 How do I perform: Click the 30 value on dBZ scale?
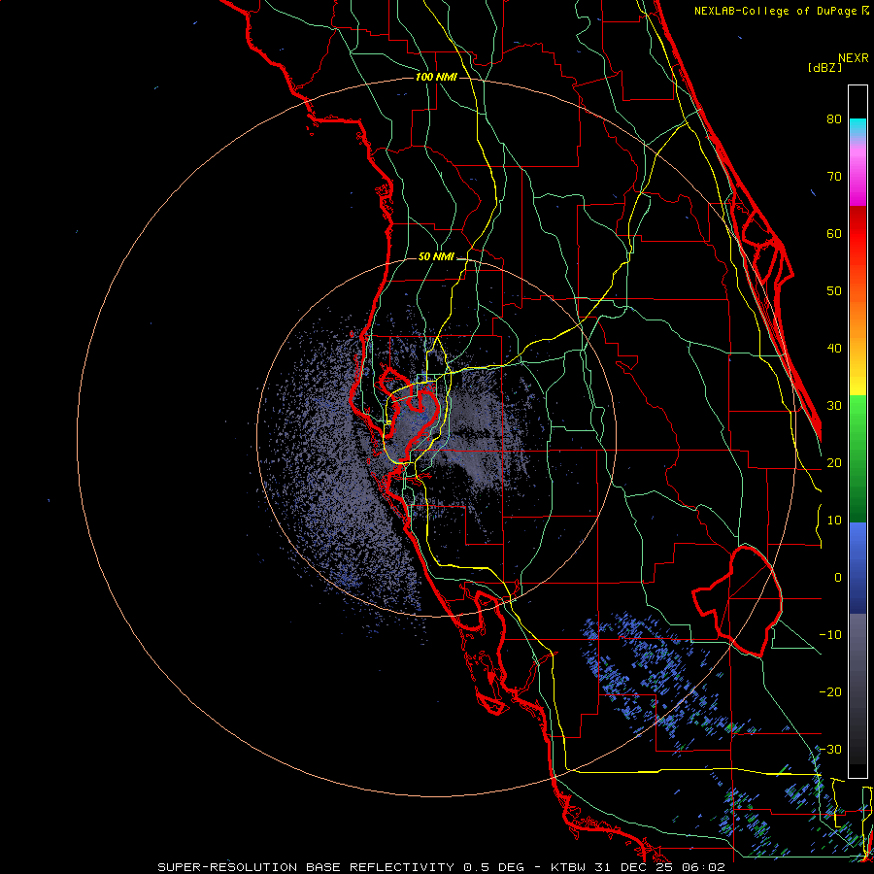[834, 406]
